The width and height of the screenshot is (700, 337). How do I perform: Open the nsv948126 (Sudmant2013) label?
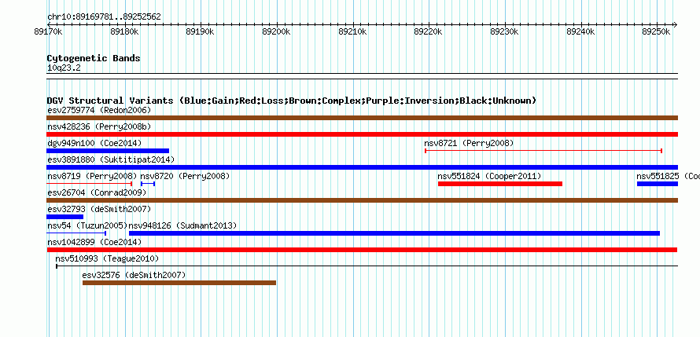182,225
